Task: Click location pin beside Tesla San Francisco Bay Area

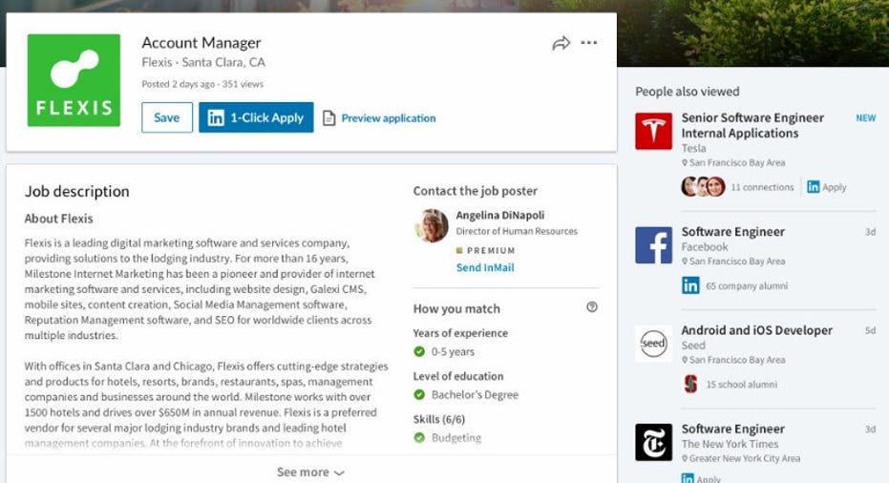Action: coord(685,162)
